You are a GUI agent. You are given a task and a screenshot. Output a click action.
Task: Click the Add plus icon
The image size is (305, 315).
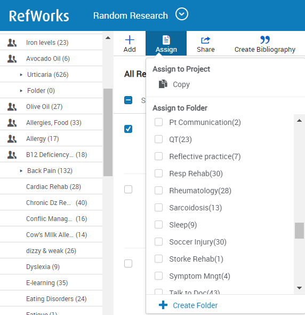pos(130,40)
